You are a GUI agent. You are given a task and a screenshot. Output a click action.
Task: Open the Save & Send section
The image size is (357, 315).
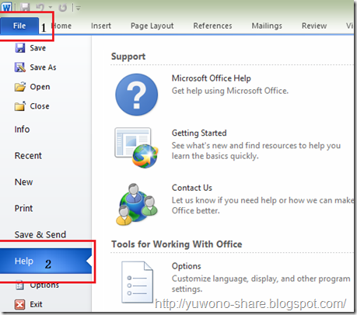(x=40, y=234)
